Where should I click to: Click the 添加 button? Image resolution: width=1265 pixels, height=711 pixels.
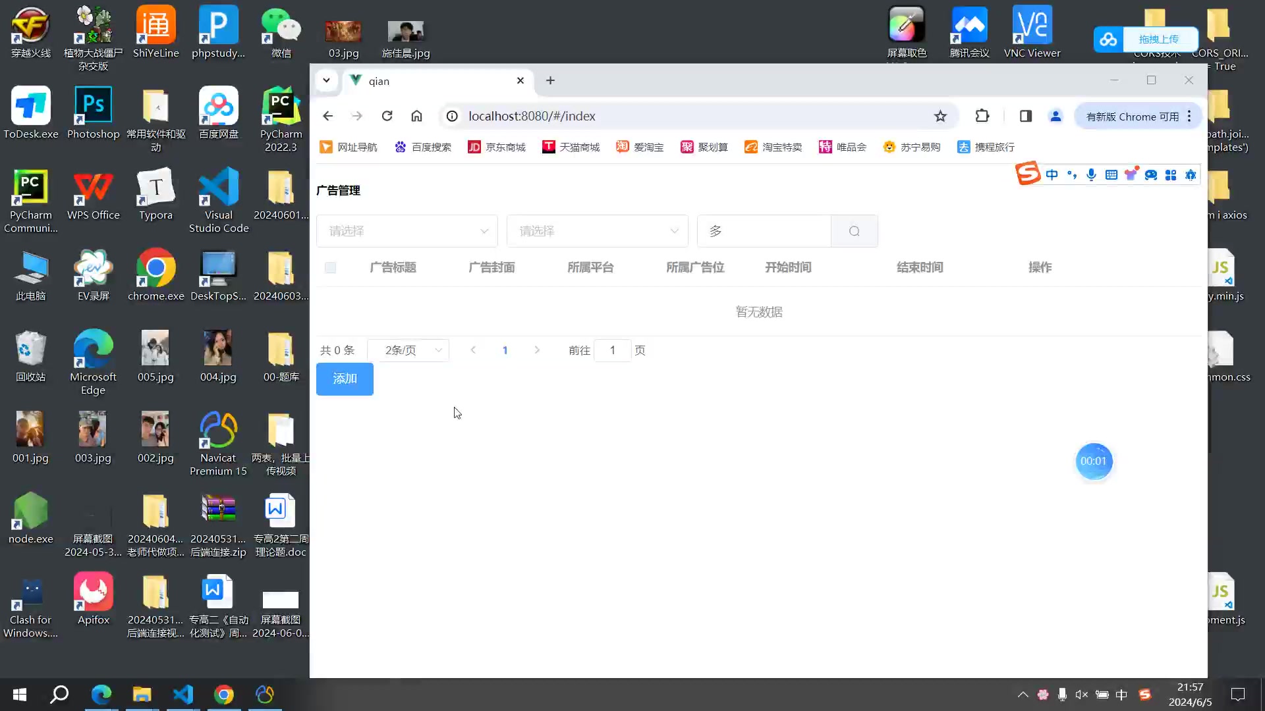[345, 379]
